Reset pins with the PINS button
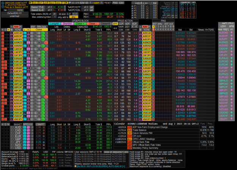 pos(115,3)
